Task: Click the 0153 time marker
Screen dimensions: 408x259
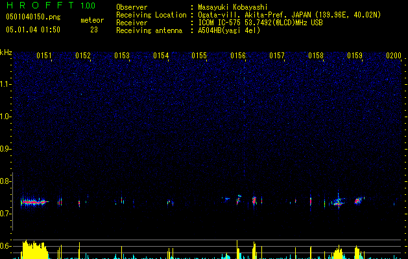Action: pyautogui.click(x=122, y=55)
